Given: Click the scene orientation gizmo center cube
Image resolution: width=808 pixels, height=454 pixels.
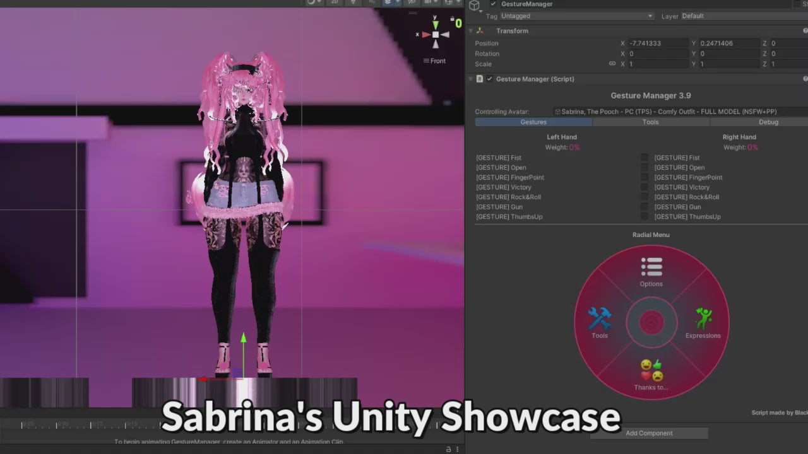Looking at the screenshot, I should [435, 35].
